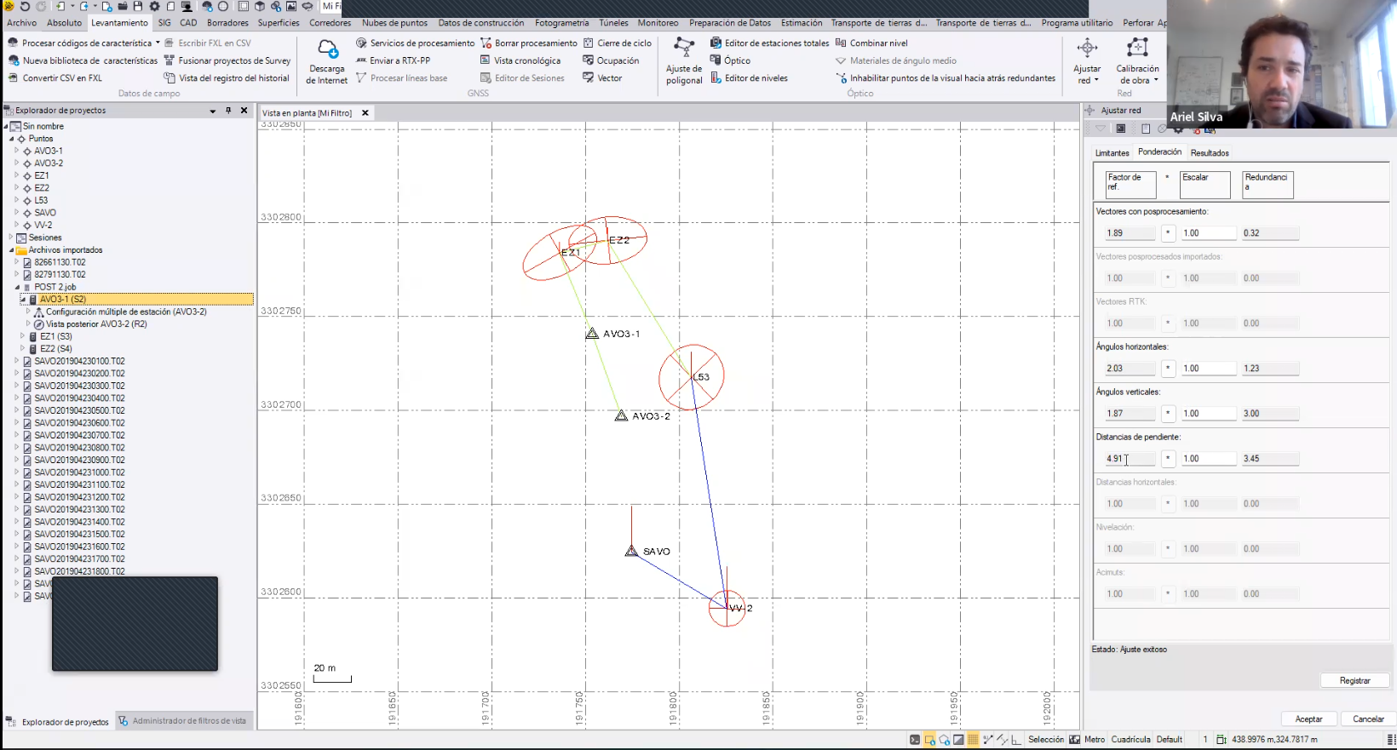This screenshot has width=1397, height=750.
Task: Click Distancias de pendiente factor field 4.91
Action: pyautogui.click(x=1130, y=459)
